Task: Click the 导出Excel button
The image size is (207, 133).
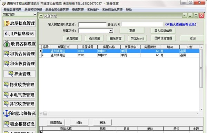Action: click(137, 38)
